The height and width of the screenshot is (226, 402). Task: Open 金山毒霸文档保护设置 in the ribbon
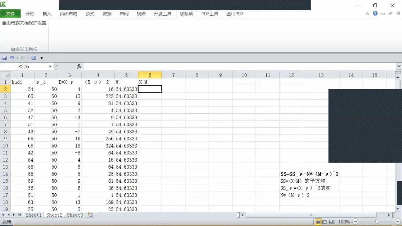[24, 23]
